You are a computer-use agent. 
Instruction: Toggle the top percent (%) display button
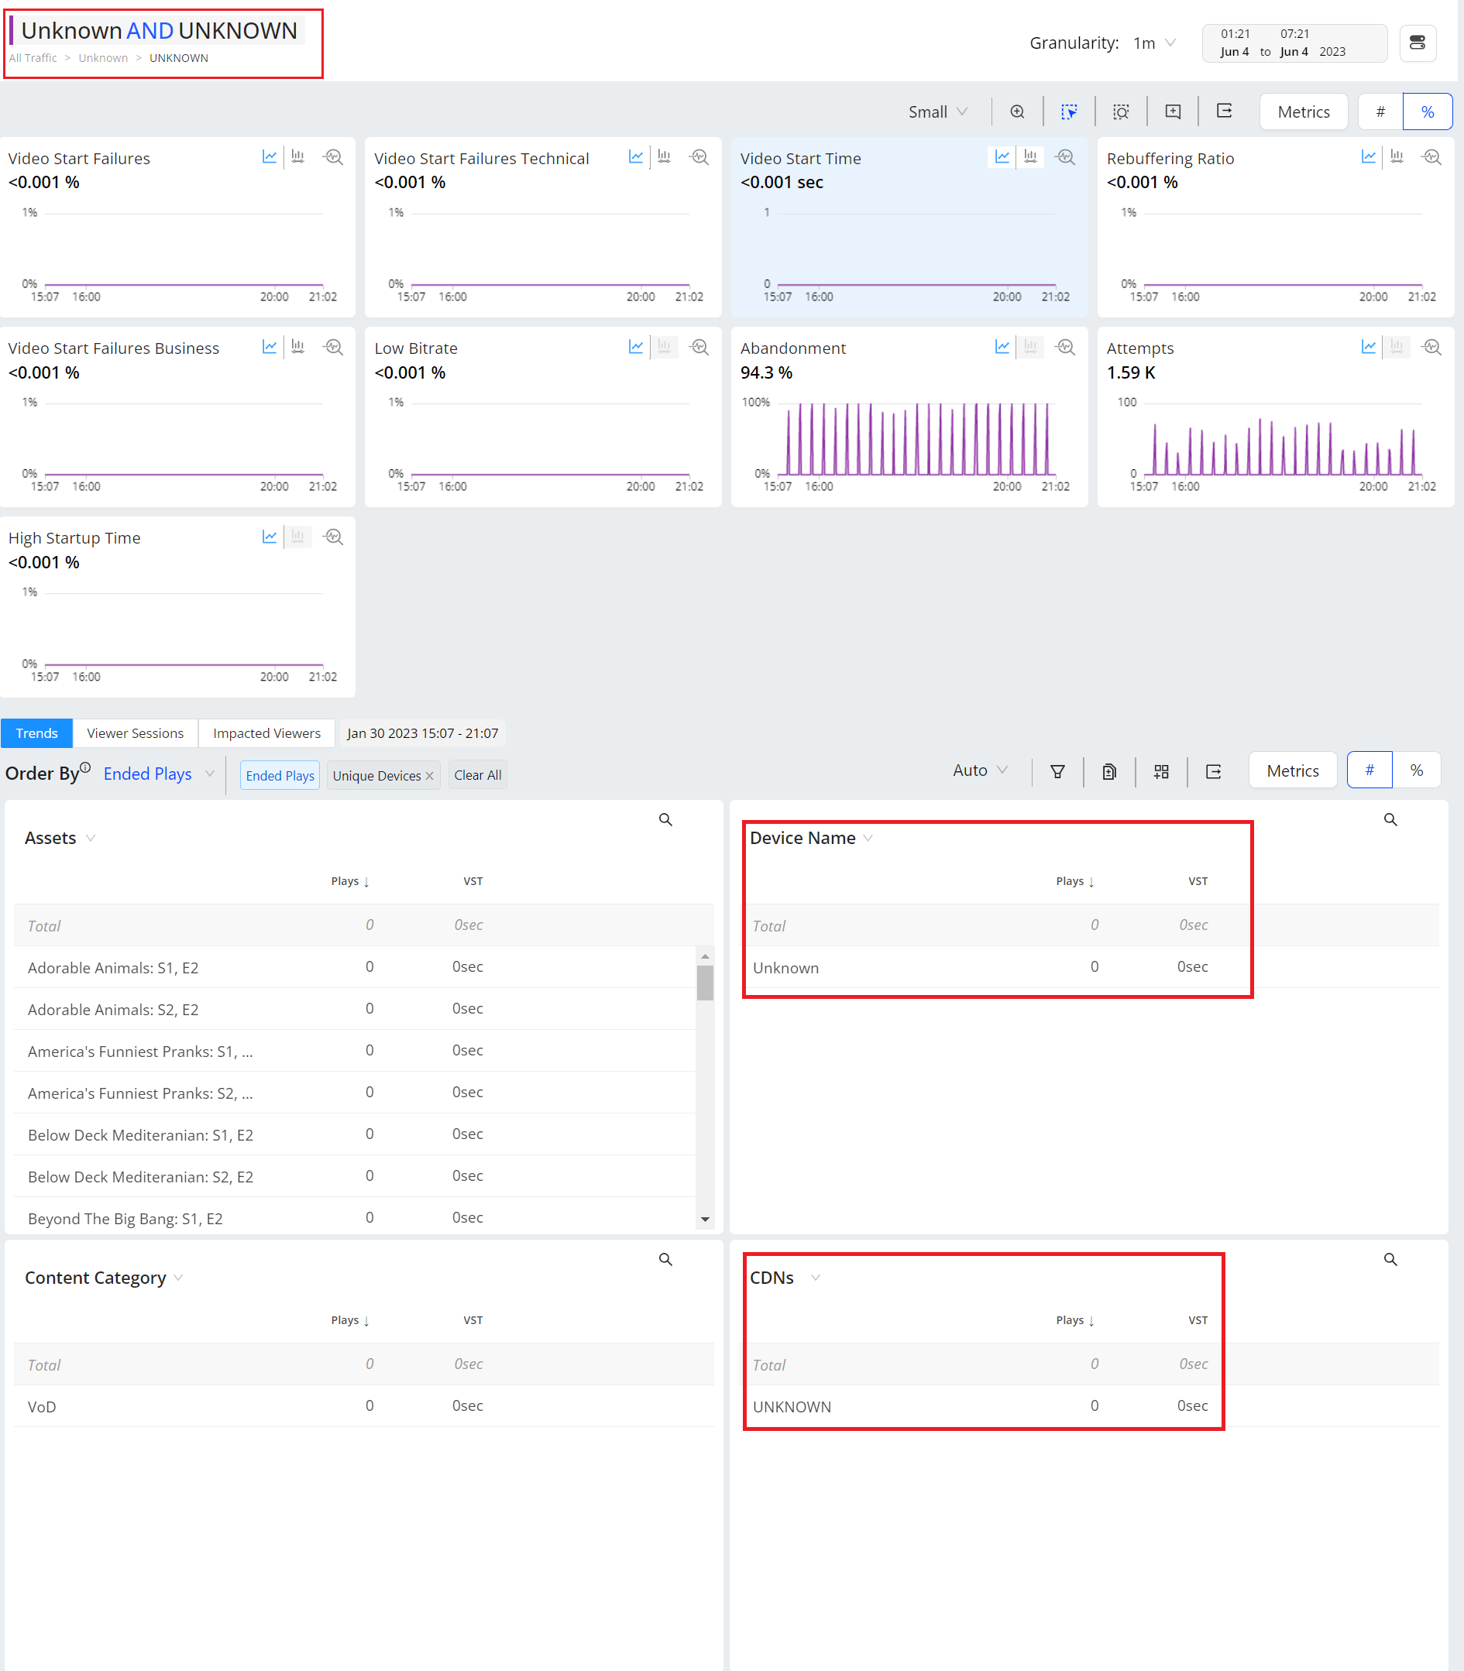click(x=1426, y=112)
